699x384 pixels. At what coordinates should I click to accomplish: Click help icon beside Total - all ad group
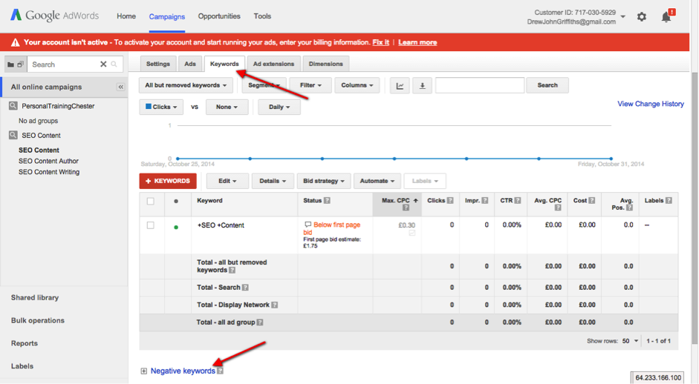(x=260, y=322)
